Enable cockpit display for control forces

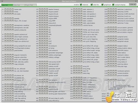pyautogui.click(x=81, y=25)
